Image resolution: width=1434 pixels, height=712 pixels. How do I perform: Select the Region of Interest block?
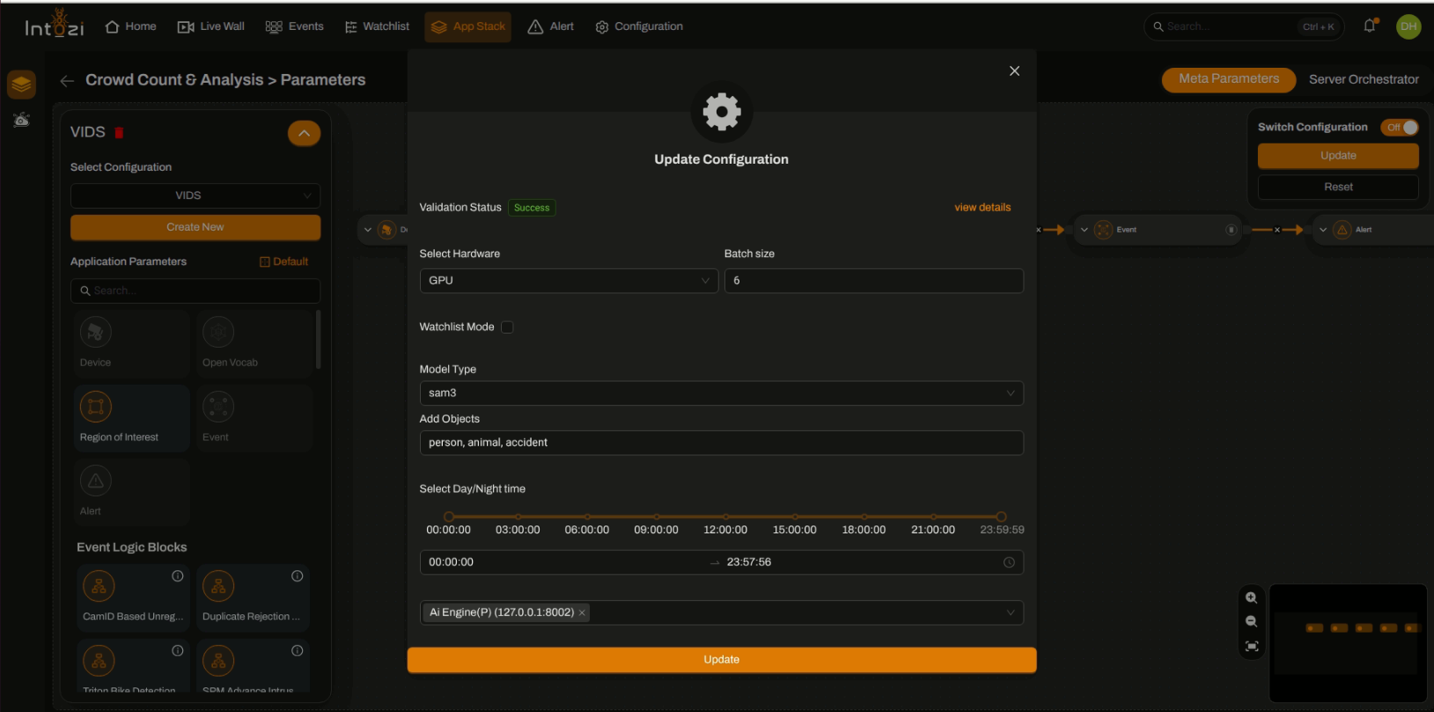point(132,418)
